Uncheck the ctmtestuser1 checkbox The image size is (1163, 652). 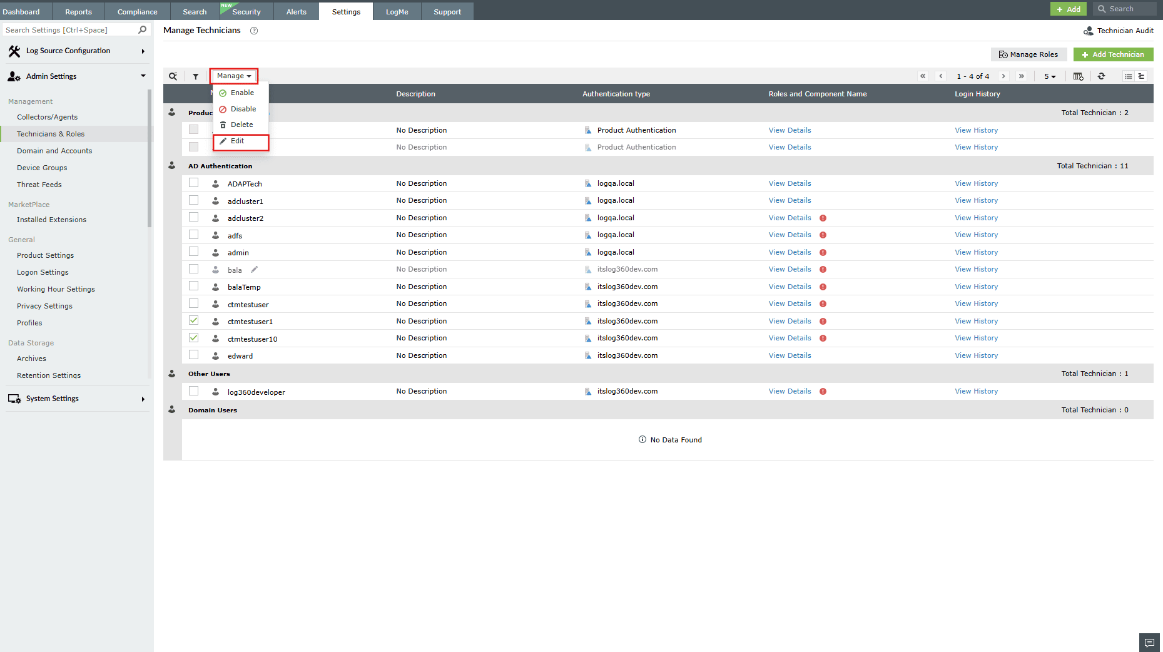coord(194,320)
